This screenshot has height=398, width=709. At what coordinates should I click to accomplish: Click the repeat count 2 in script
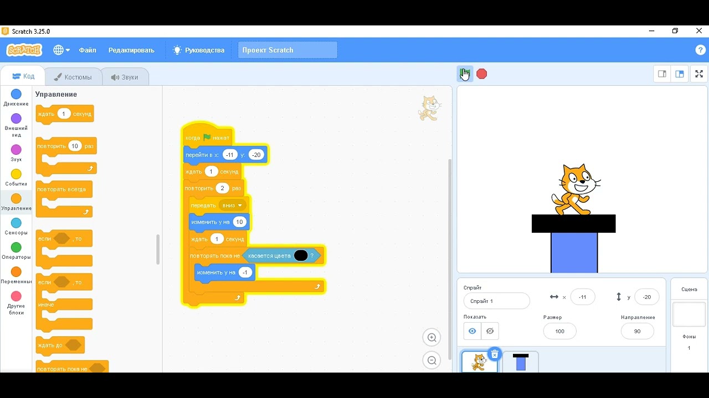[x=222, y=188]
